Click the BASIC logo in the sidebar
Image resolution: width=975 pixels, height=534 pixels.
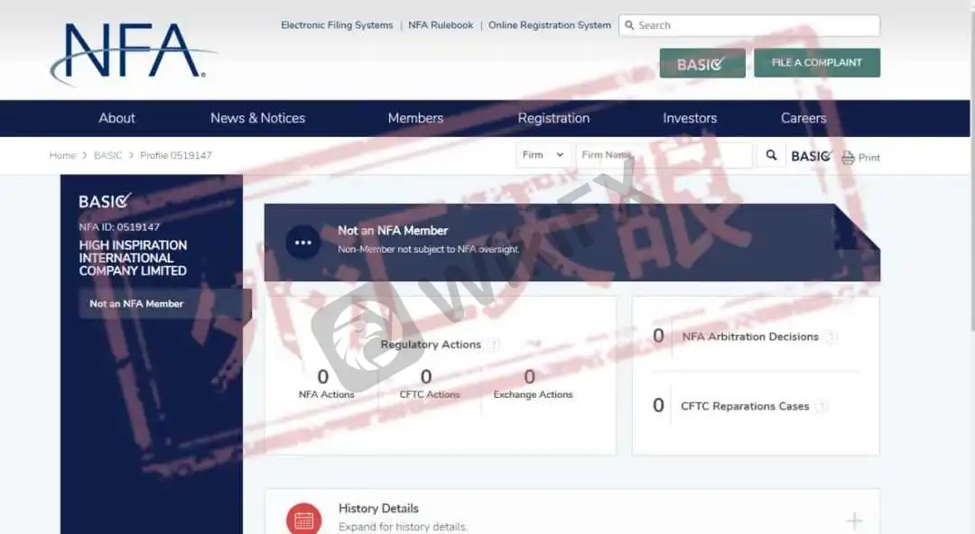tap(105, 201)
